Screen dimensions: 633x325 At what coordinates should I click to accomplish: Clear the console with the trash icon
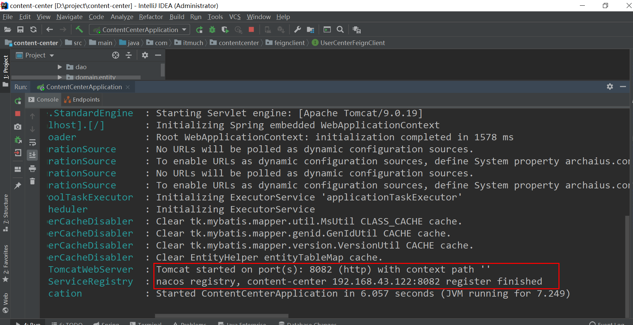32,181
